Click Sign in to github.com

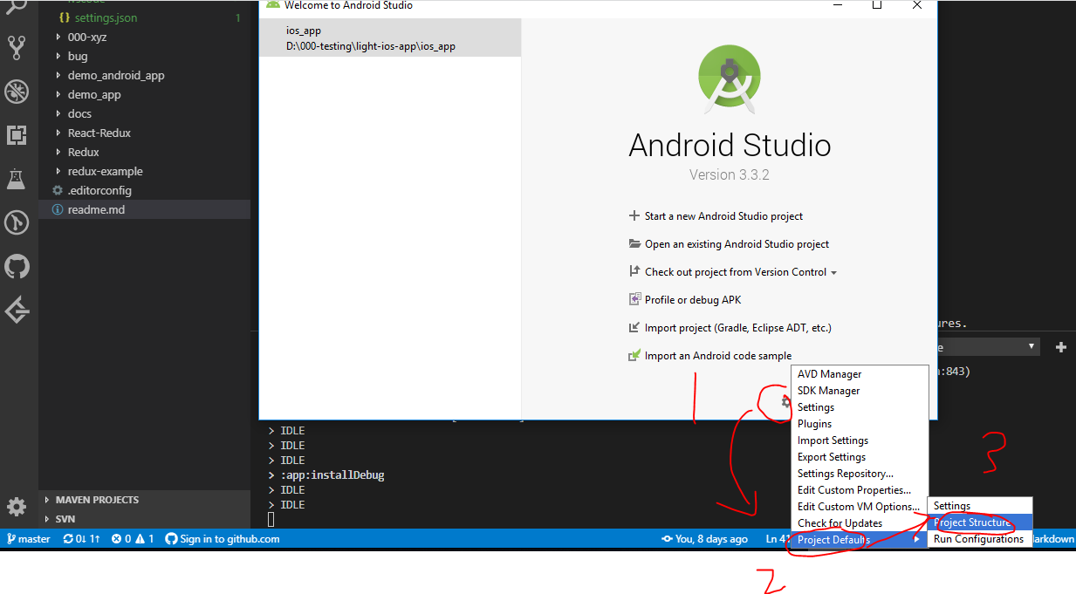click(x=223, y=539)
